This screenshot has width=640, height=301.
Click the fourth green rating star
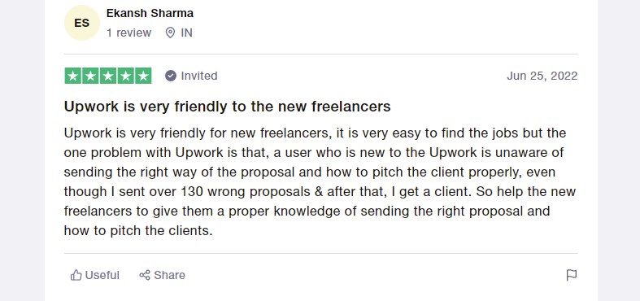point(126,76)
